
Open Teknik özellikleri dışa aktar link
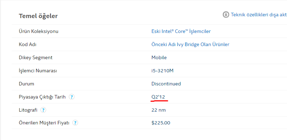tap(259, 15)
